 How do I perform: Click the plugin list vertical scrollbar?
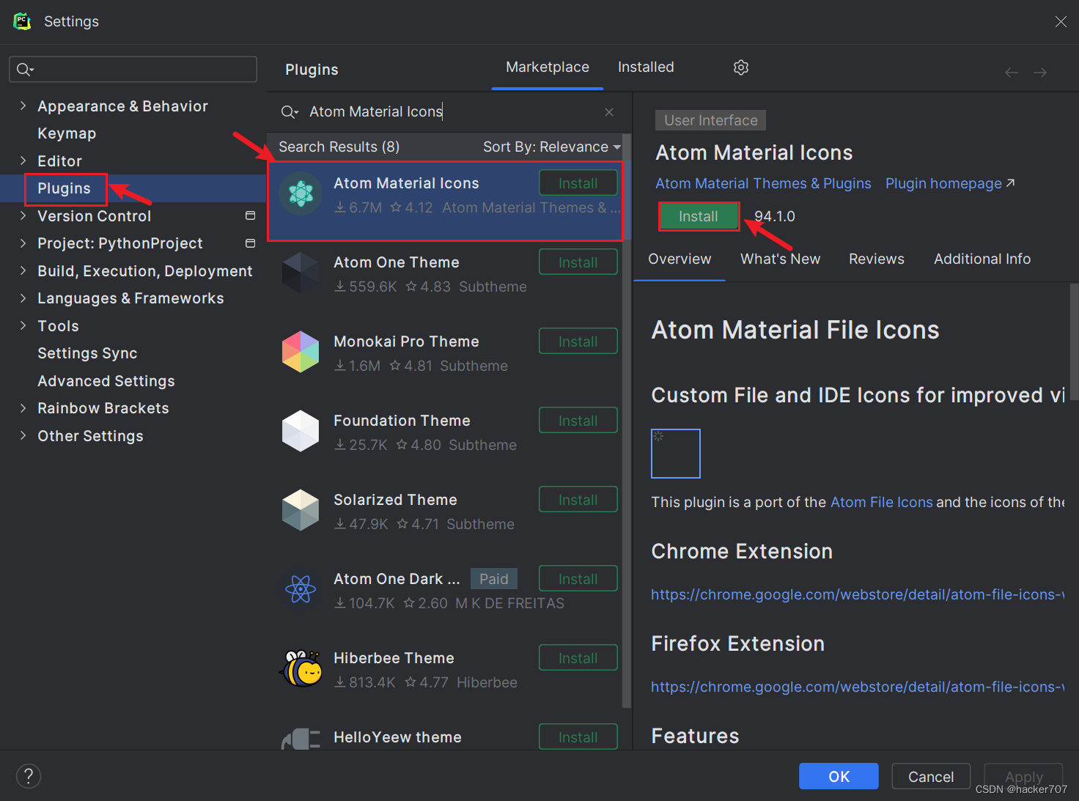(627, 421)
